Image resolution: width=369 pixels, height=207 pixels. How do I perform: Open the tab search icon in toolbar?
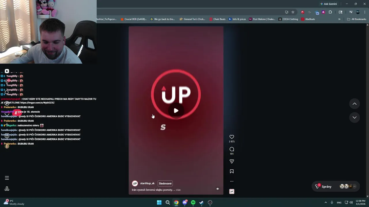pyautogui.click(x=340, y=12)
